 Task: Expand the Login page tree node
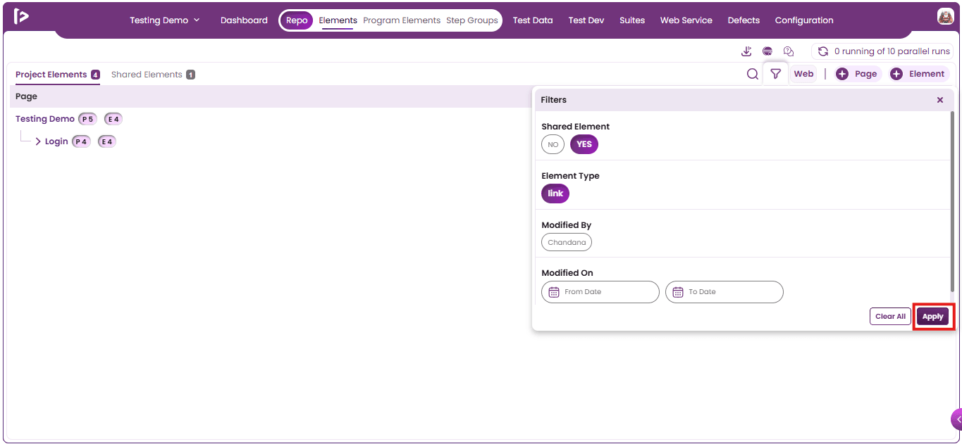click(x=38, y=141)
